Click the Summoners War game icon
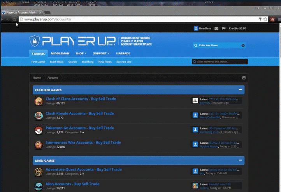 tap(39, 145)
